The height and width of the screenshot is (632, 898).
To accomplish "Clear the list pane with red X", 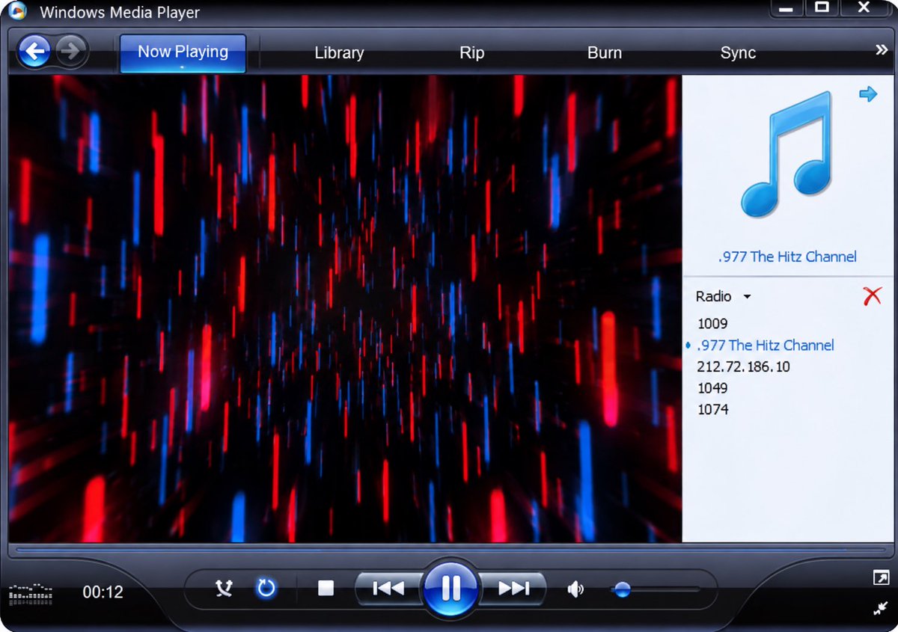I will tap(872, 296).
